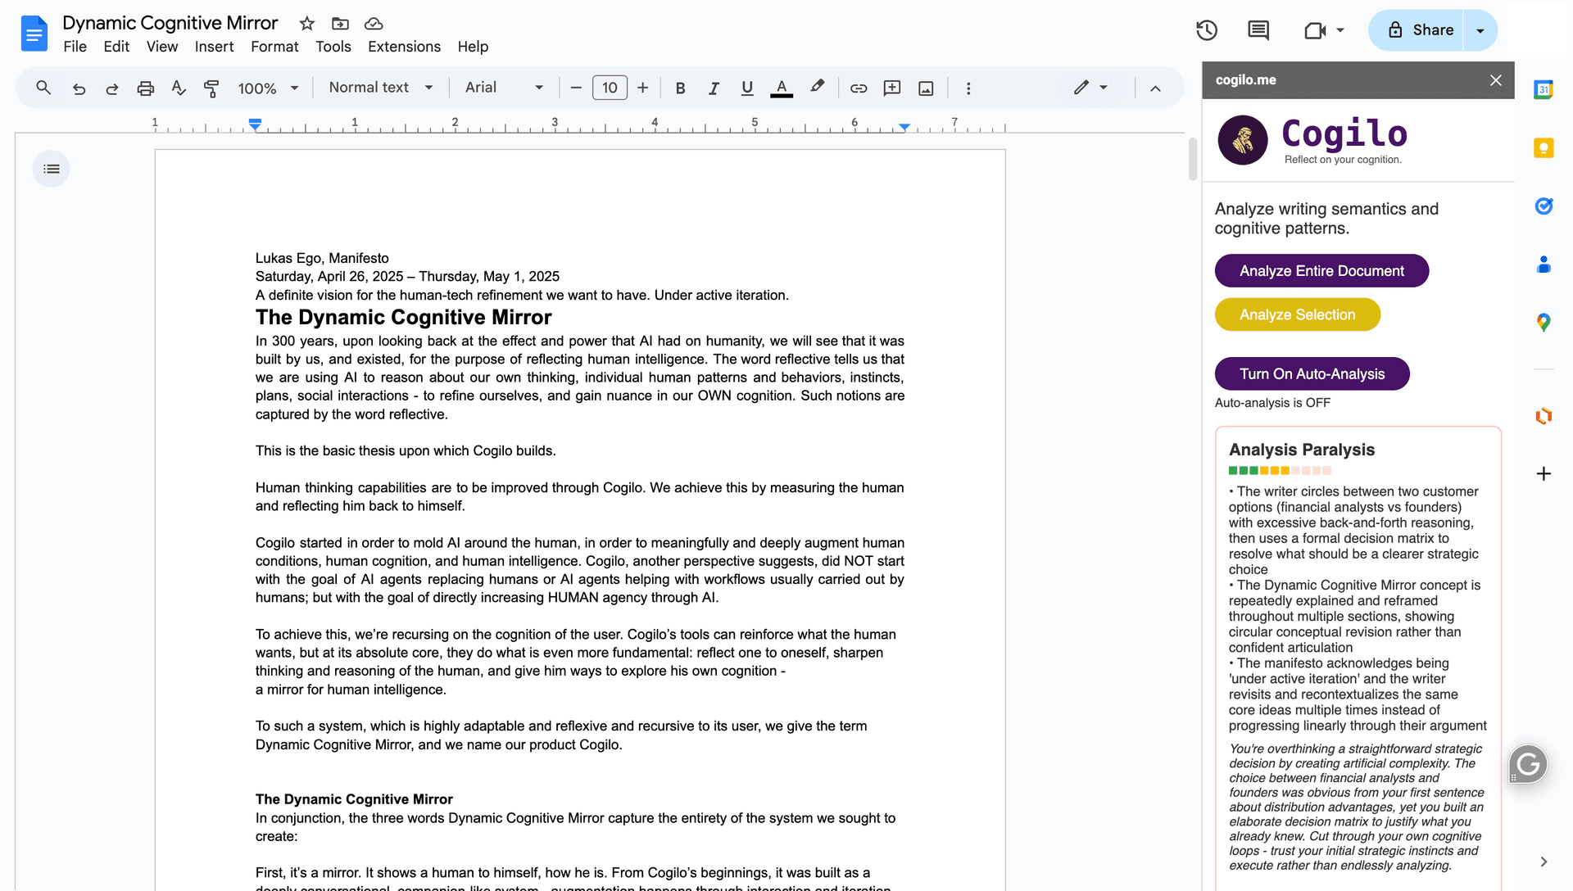Show the document outline
1573x891 pixels.
[x=52, y=169]
